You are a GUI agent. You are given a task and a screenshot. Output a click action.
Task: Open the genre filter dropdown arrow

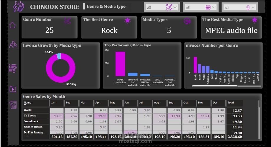pyautogui.click(x=175, y=7)
